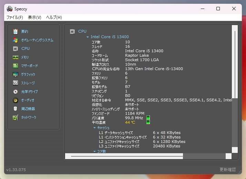Select the グラフィック monitor icon
Image resolution: width=246 pixels, height=179 pixels.
pyautogui.click(x=16, y=75)
